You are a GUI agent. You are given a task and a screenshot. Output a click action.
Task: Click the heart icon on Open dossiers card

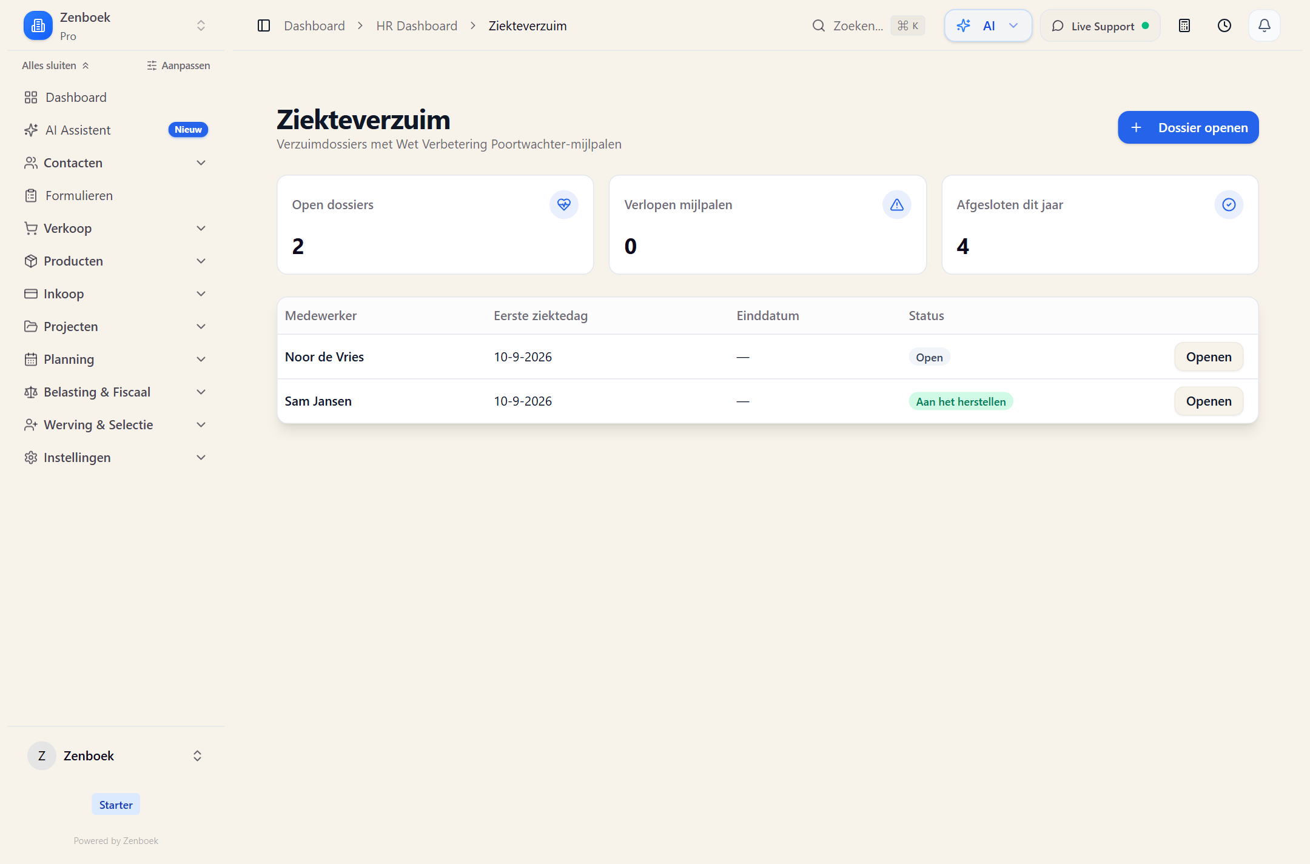[564, 205]
